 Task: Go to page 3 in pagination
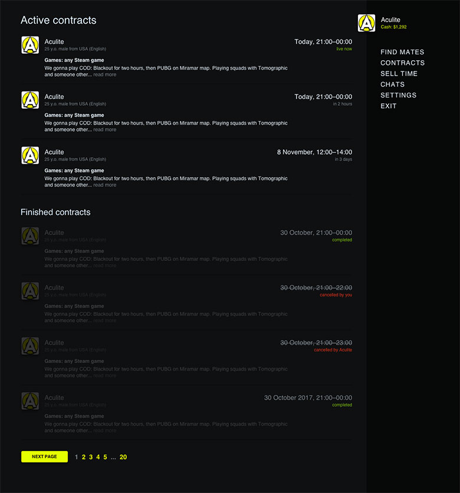point(91,457)
